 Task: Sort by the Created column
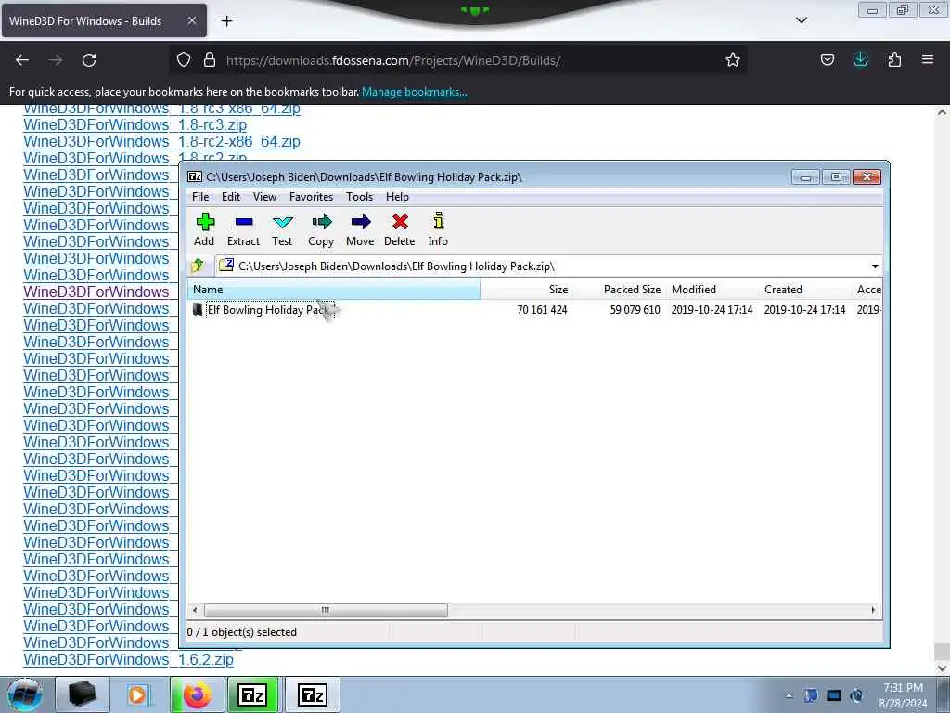point(805,290)
